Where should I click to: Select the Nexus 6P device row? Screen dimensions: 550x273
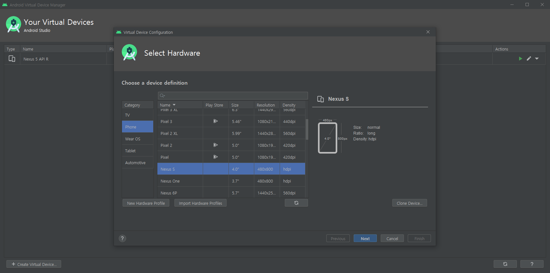coord(231,193)
